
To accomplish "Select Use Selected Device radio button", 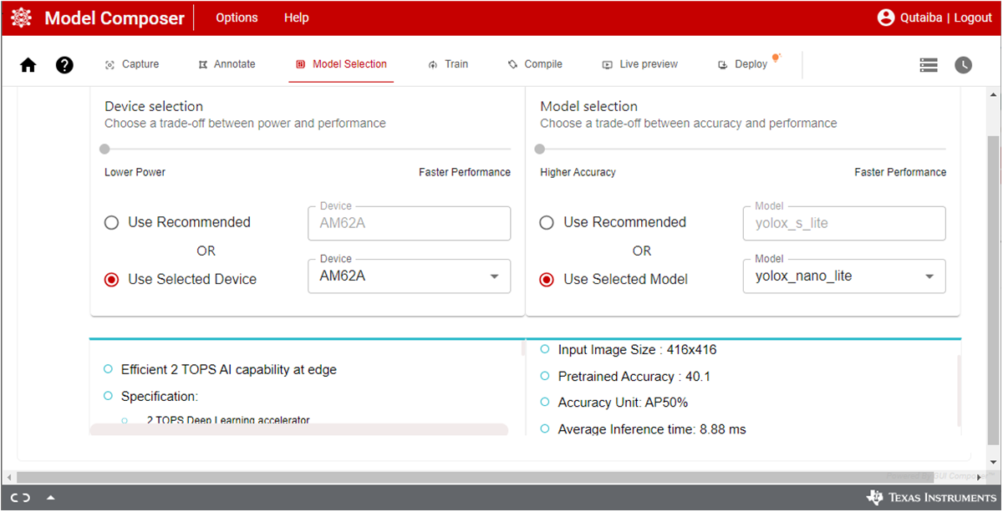I will click(111, 280).
